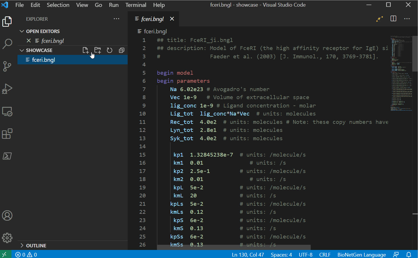Open the Explorer view in activity bar
Viewport: 418px width, 258px height.
(x=7, y=22)
